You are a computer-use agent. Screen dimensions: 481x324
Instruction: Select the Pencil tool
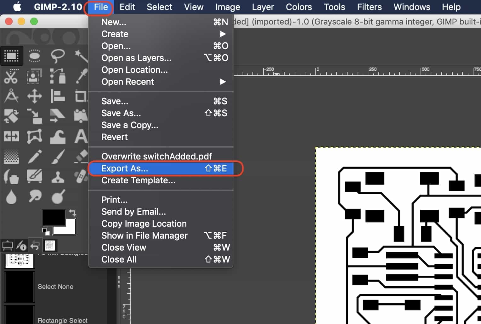pos(34,157)
